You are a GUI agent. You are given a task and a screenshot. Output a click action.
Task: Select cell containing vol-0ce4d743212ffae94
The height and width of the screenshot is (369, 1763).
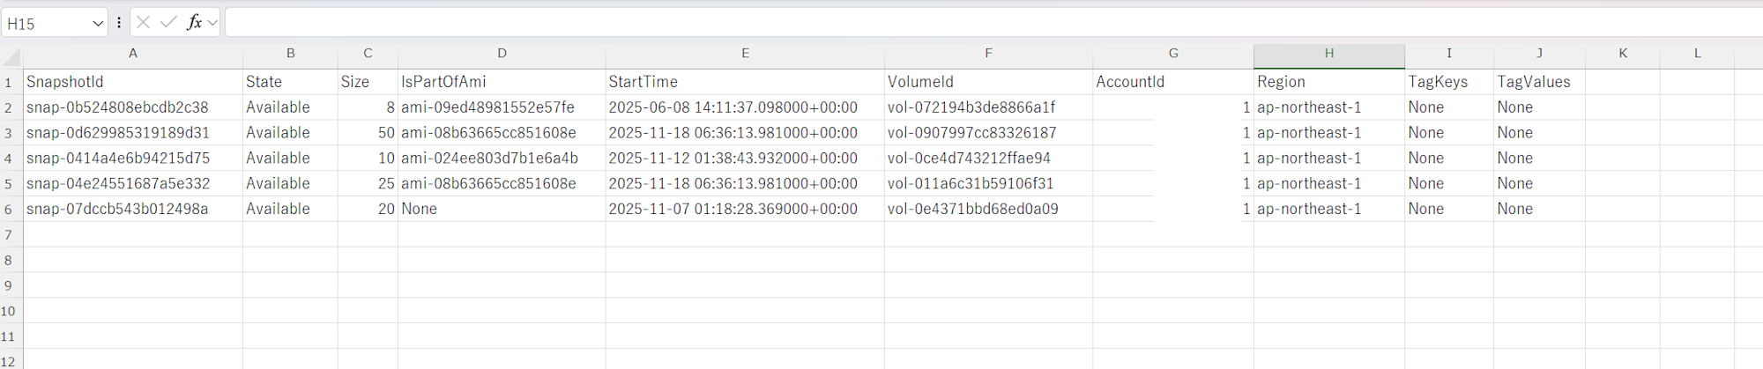click(988, 159)
